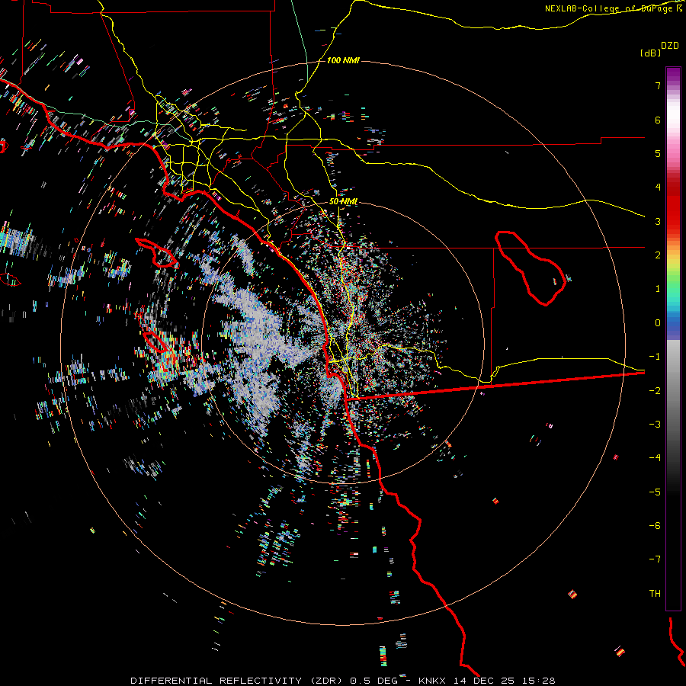The width and height of the screenshot is (686, 686).
Task: Click the "14 DEC 25" date in caption
Action: point(485,681)
